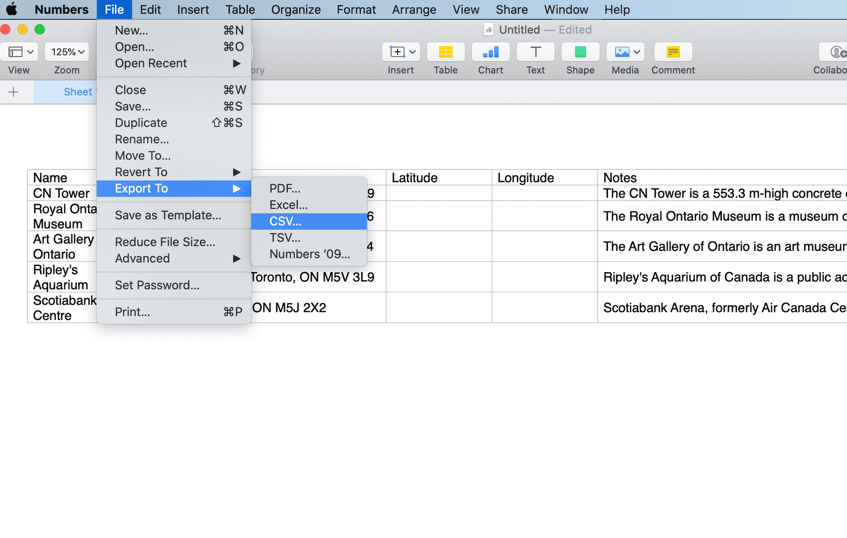Add a new sheet with the plus button
Viewport: 847px width, 538px height.
tap(13, 92)
